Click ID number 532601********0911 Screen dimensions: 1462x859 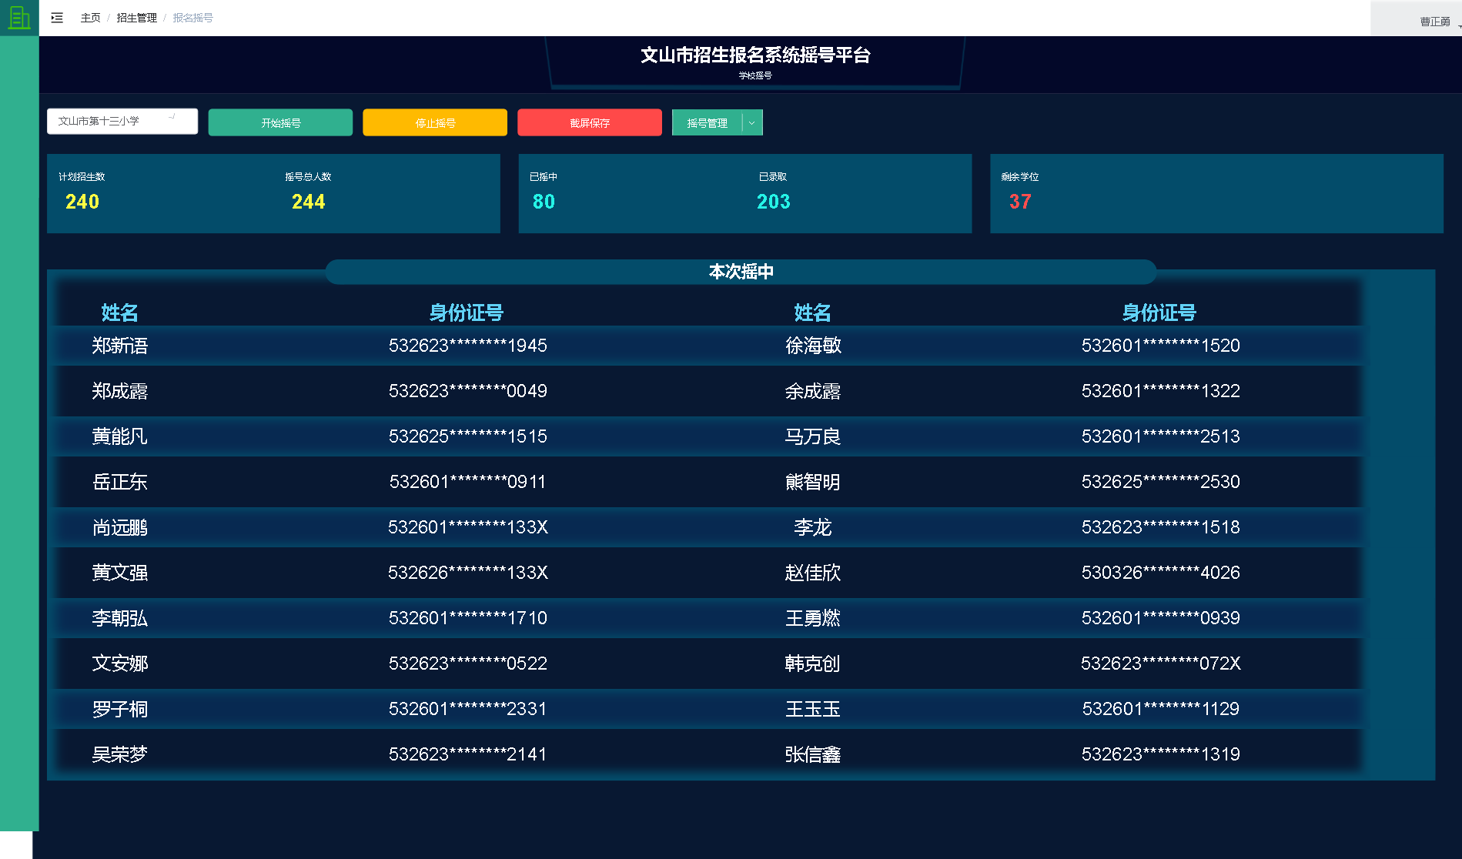[x=467, y=482]
